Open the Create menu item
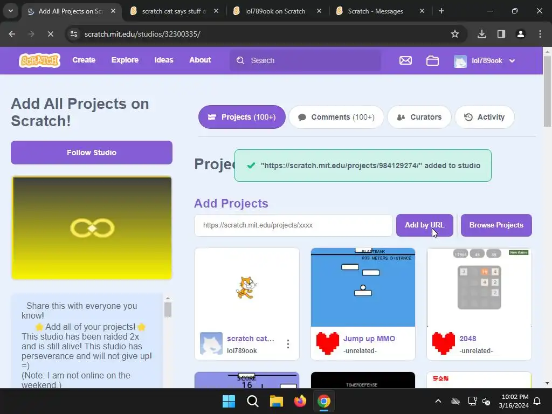The height and width of the screenshot is (414, 552). [x=84, y=60]
